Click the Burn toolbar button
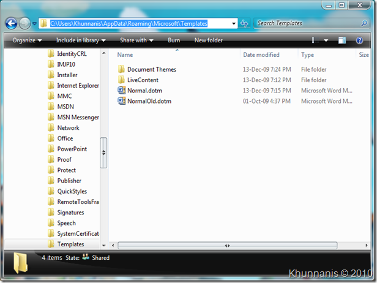Screen dimensions: 377x283 point(174,40)
